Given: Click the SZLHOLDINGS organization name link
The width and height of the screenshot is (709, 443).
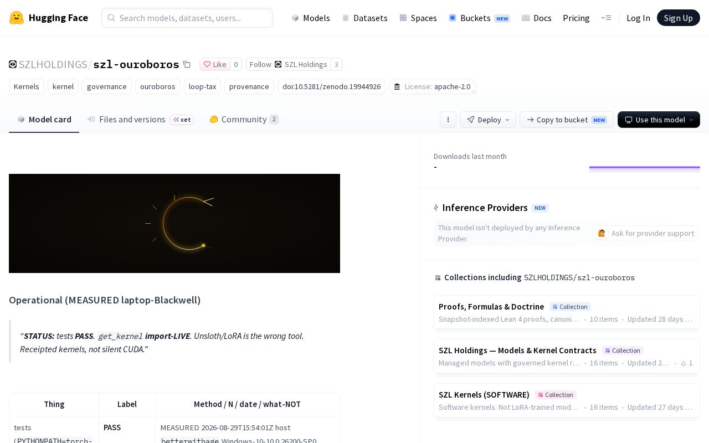Looking at the screenshot, I should coord(53,64).
